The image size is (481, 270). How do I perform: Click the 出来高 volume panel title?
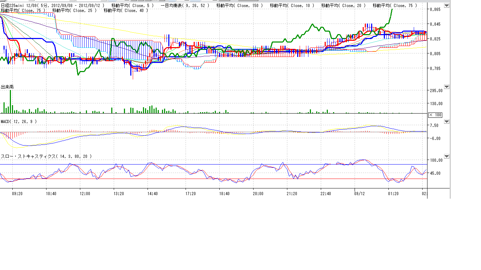[x=7, y=87]
